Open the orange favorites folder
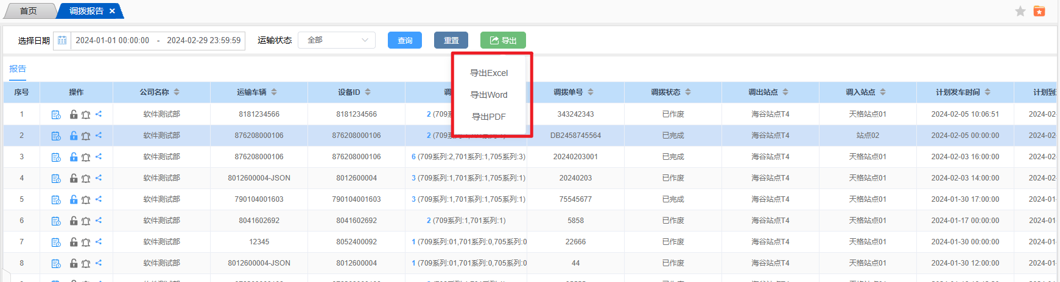The image size is (1060, 282). click(x=1039, y=11)
